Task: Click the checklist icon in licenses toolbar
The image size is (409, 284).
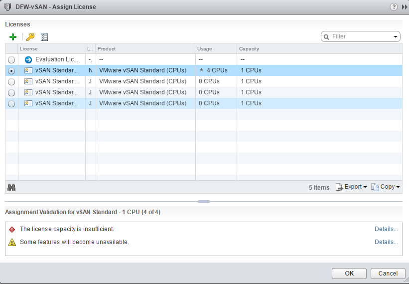Action: pos(44,37)
